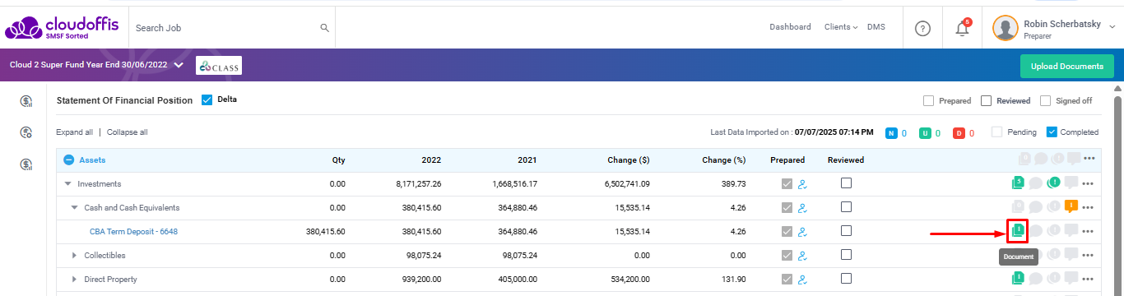Click the preparer user icon in Investments row
The height and width of the screenshot is (296, 1124).
802,184
